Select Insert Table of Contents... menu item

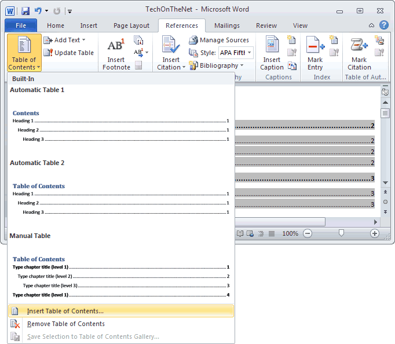(121, 311)
